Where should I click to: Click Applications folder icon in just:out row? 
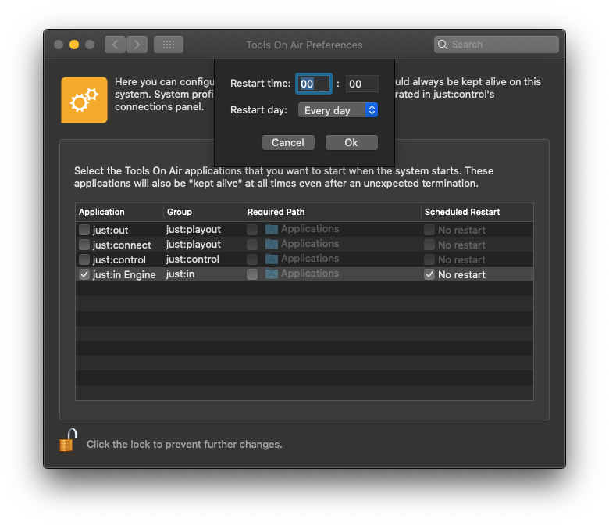pyautogui.click(x=272, y=229)
